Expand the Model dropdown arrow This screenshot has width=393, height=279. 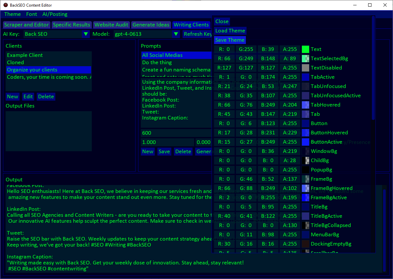(176, 34)
